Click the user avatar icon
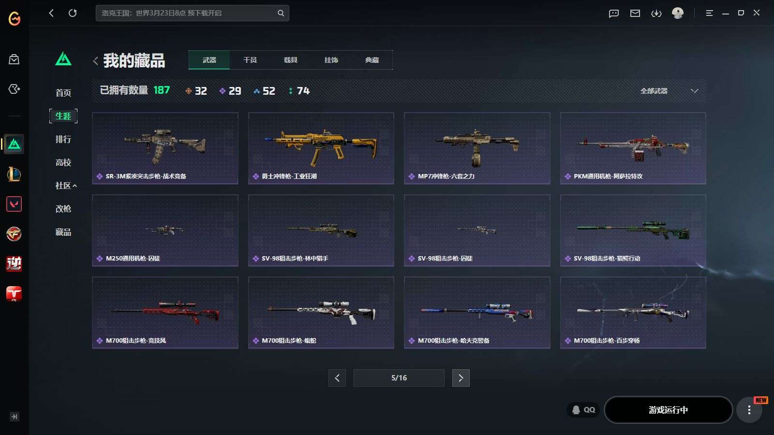The height and width of the screenshot is (435, 774). coord(678,13)
